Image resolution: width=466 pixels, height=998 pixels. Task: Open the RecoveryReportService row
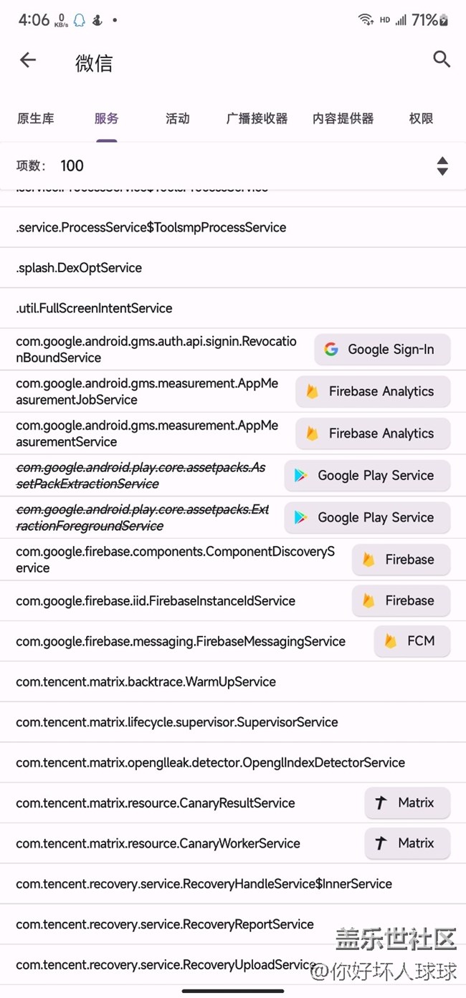pos(233,925)
